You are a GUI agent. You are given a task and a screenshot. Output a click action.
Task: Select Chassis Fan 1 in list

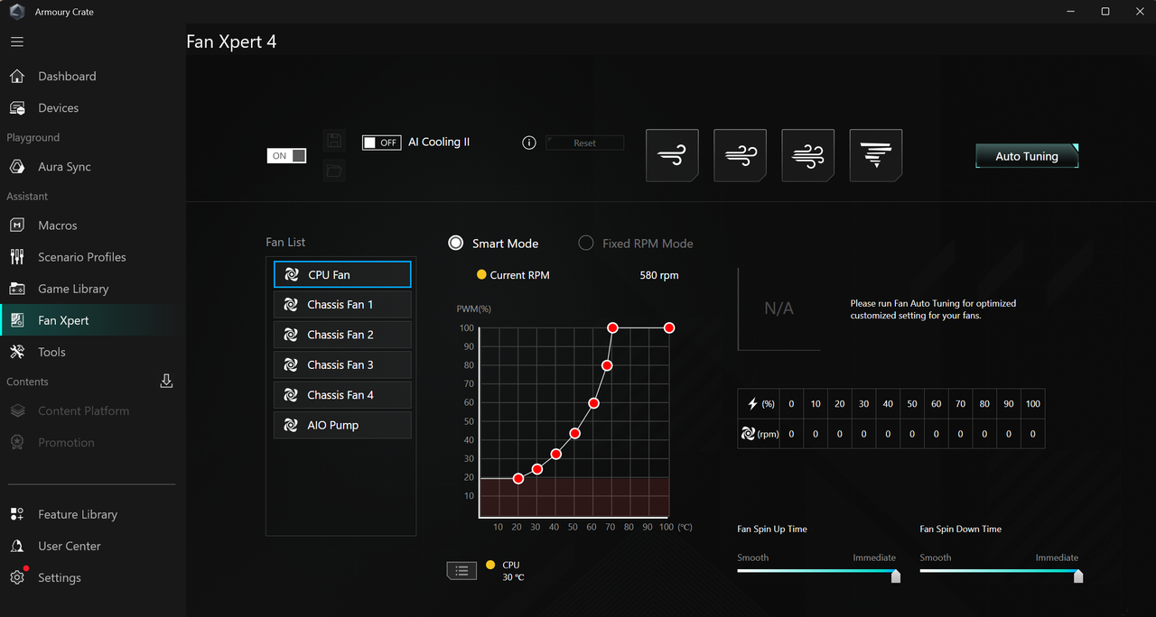(342, 304)
